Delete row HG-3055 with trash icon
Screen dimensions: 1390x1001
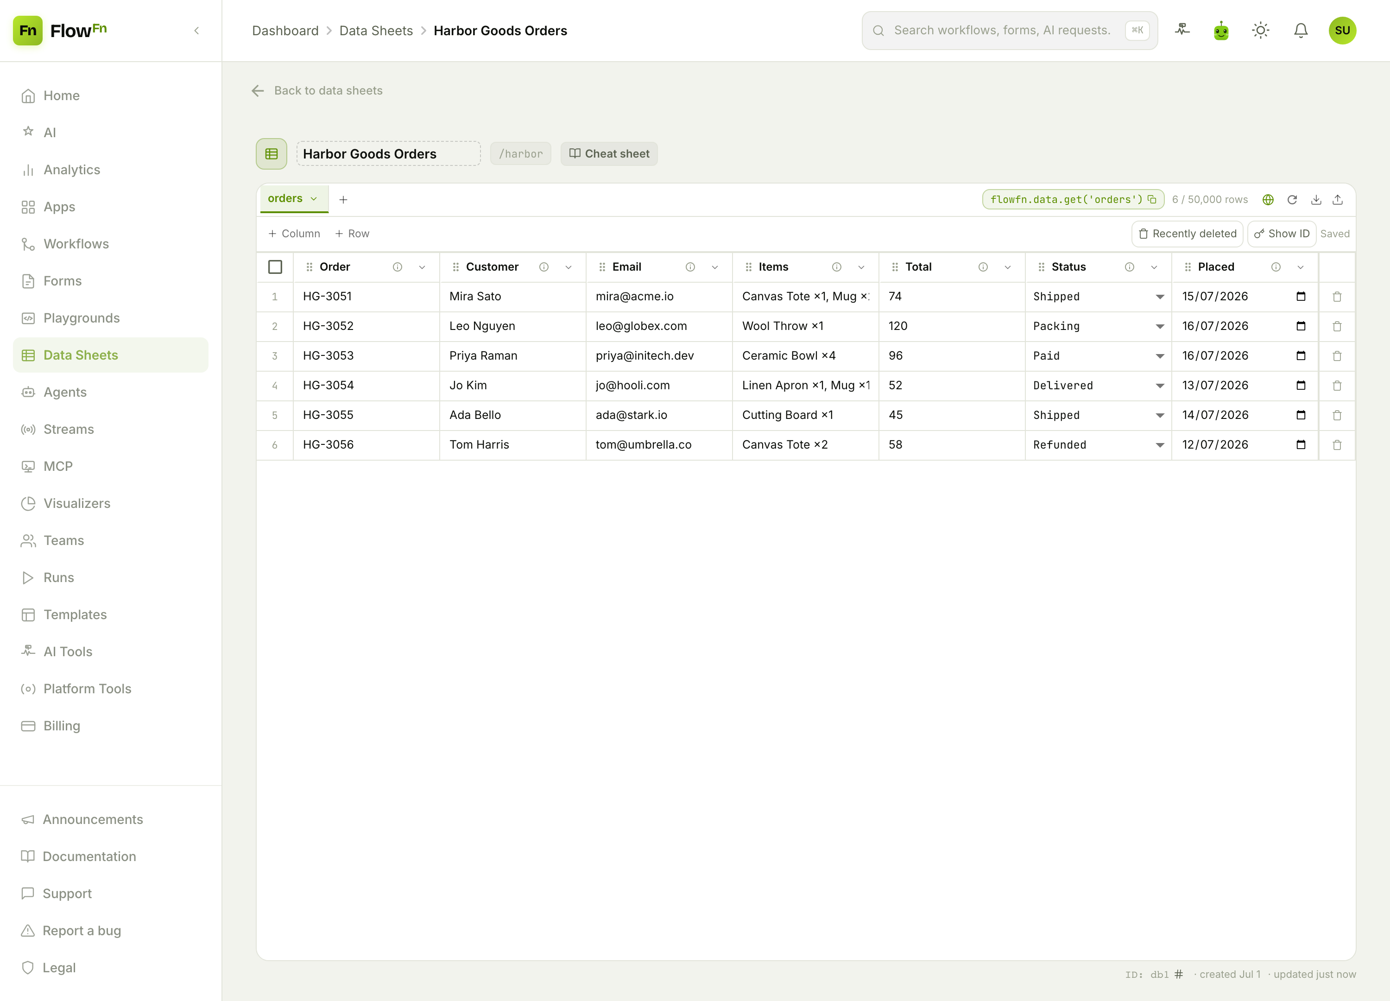pos(1337,415)
